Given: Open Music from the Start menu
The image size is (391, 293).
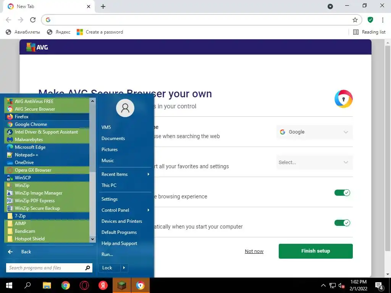Looking at the screenshot, I should coord(107,161).
